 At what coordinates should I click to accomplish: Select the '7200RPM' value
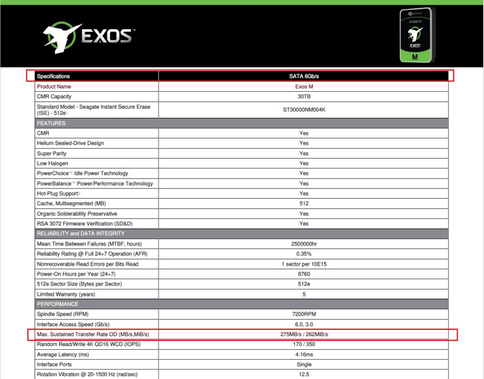click(x=304, y=314)
